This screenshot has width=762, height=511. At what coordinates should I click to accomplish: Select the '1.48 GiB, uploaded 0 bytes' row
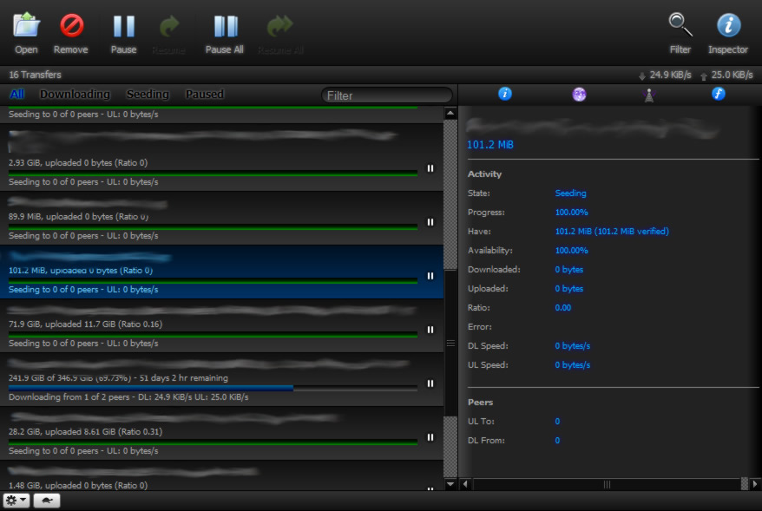[x=221, y=476]
